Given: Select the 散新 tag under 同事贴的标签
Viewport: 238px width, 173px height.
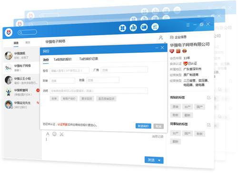Looking at the screenshot, I should 199,134.
